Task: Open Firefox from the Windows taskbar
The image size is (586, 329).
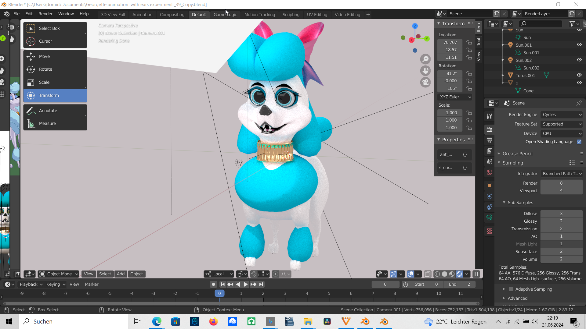Action: [213, 322]
